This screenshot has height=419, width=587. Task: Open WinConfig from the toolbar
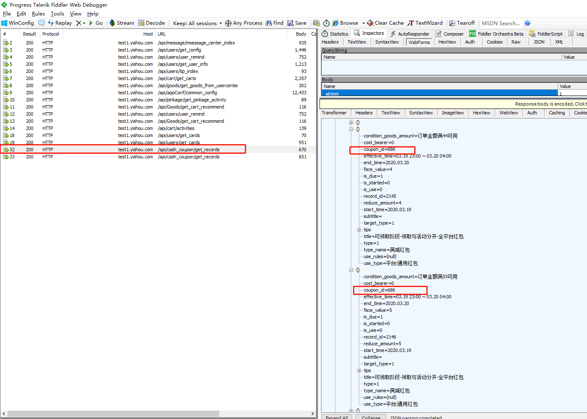(18, 23)
